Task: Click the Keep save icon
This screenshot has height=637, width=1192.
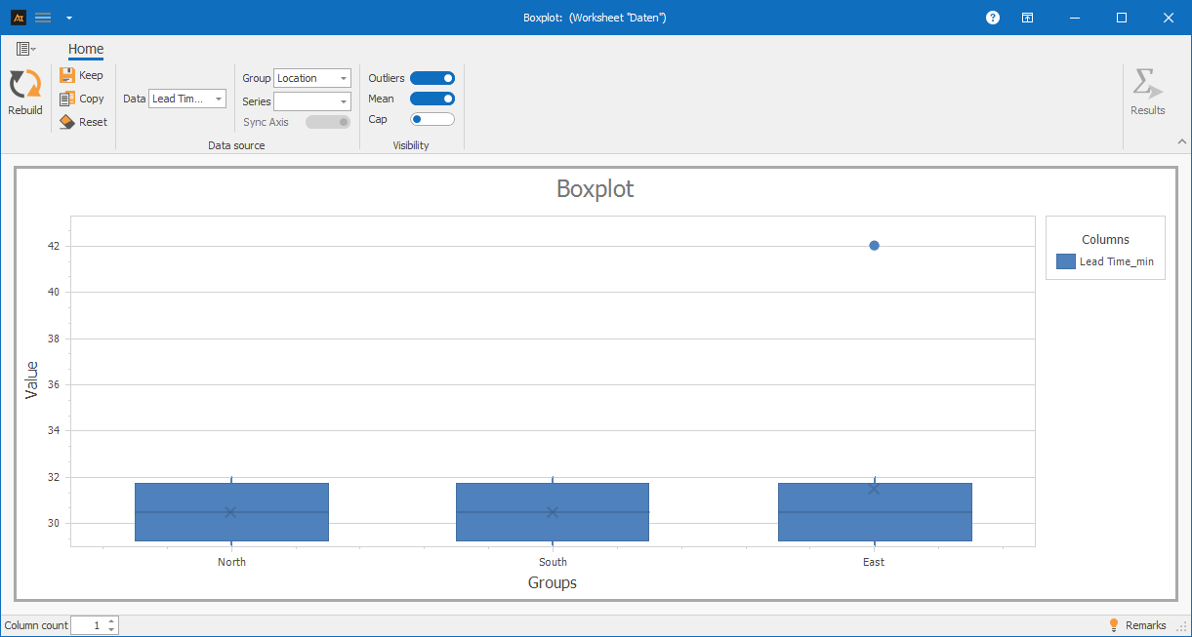Action: coord(67,75)
